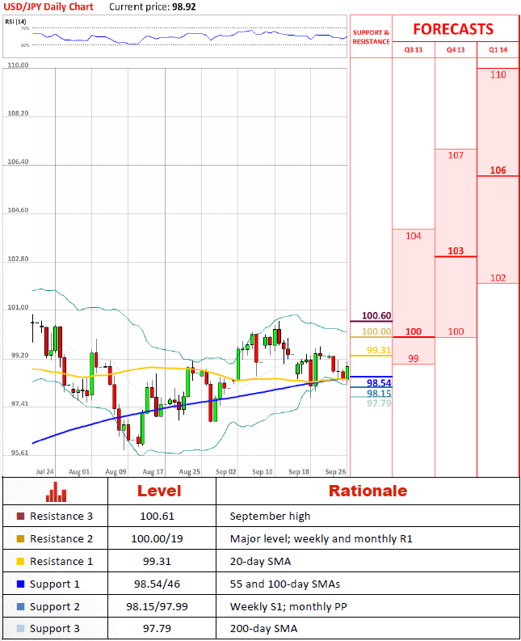This screenshot has height=641, width=521.
Task: Click the Support 2 steel blue swatch
Action: pos(20,607)
